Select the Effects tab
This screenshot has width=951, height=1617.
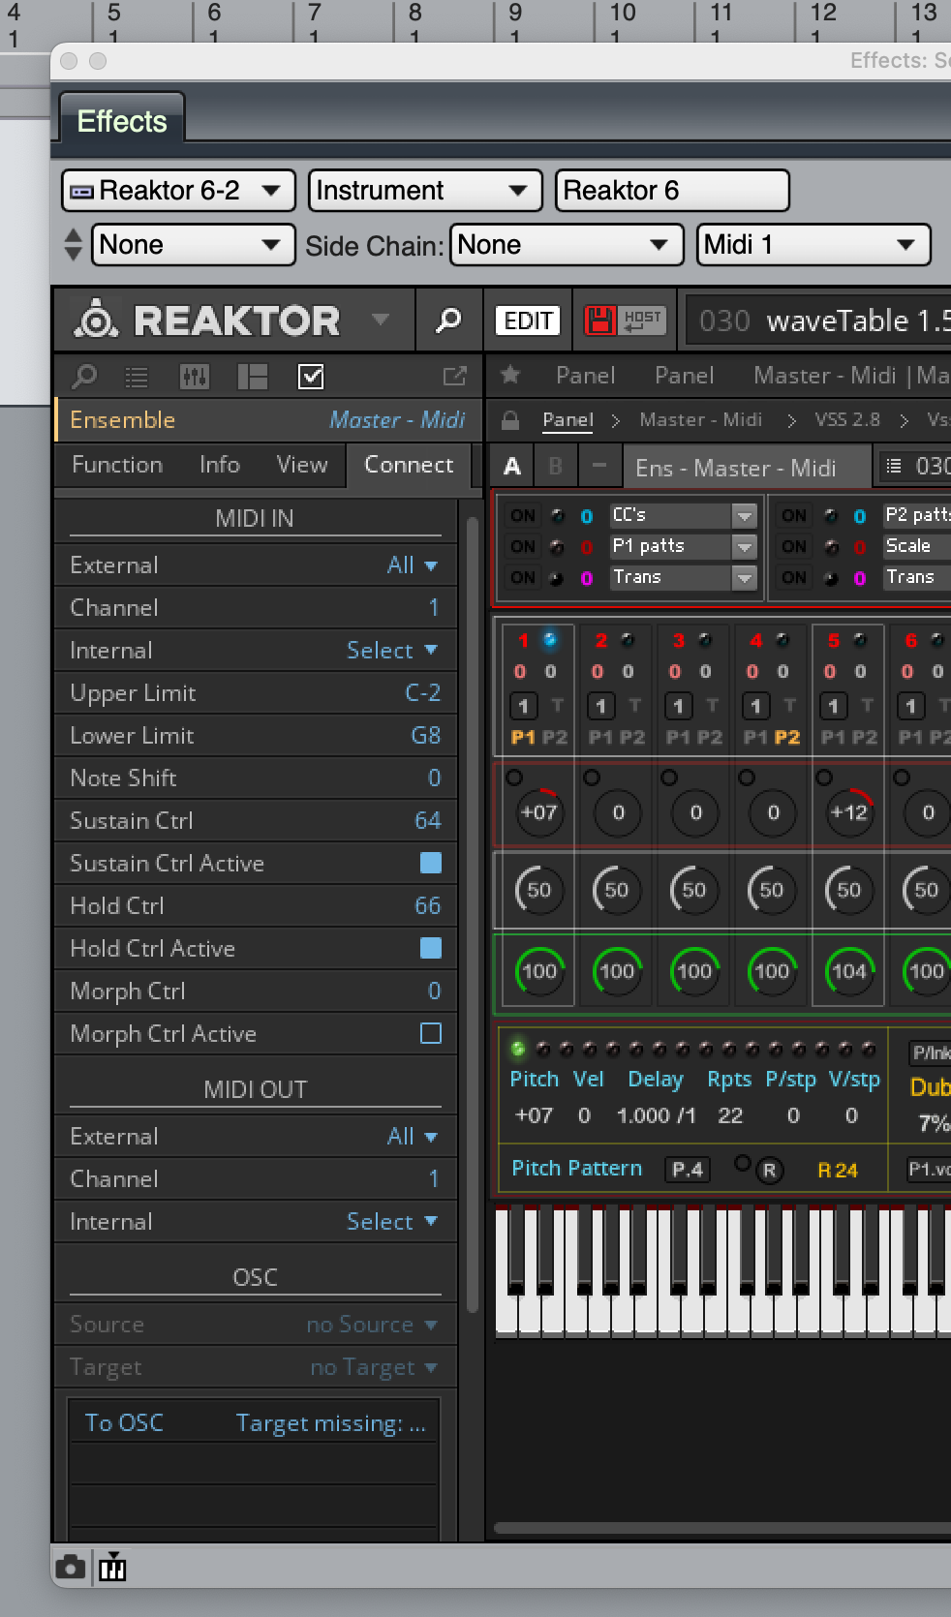[122, 121]
